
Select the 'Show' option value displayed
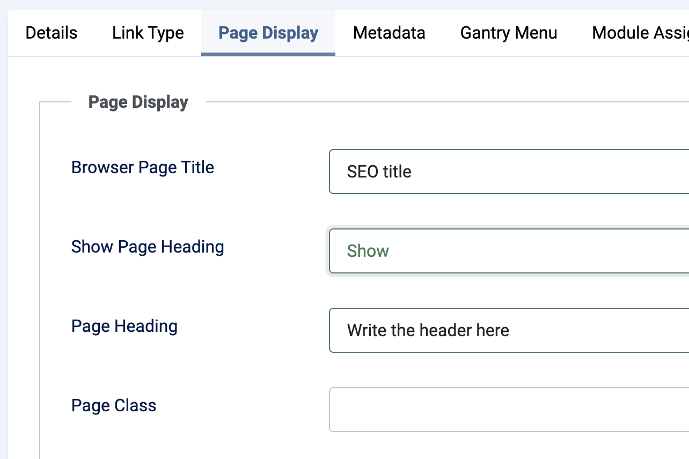click(368, 251)
